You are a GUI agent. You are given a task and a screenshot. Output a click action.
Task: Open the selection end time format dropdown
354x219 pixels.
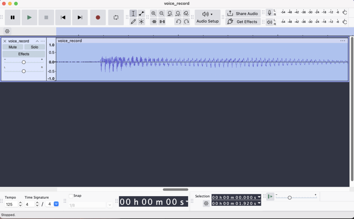click(259, 203)
